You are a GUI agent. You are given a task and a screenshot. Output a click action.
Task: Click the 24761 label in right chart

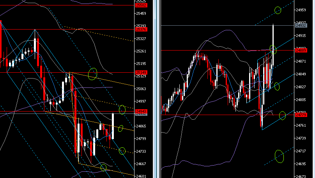[301, 126]
